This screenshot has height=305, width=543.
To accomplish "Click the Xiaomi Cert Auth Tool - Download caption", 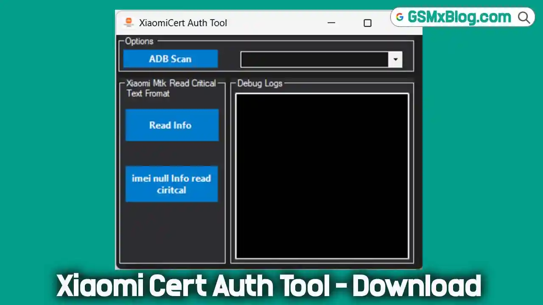I will tap(269, 286).
